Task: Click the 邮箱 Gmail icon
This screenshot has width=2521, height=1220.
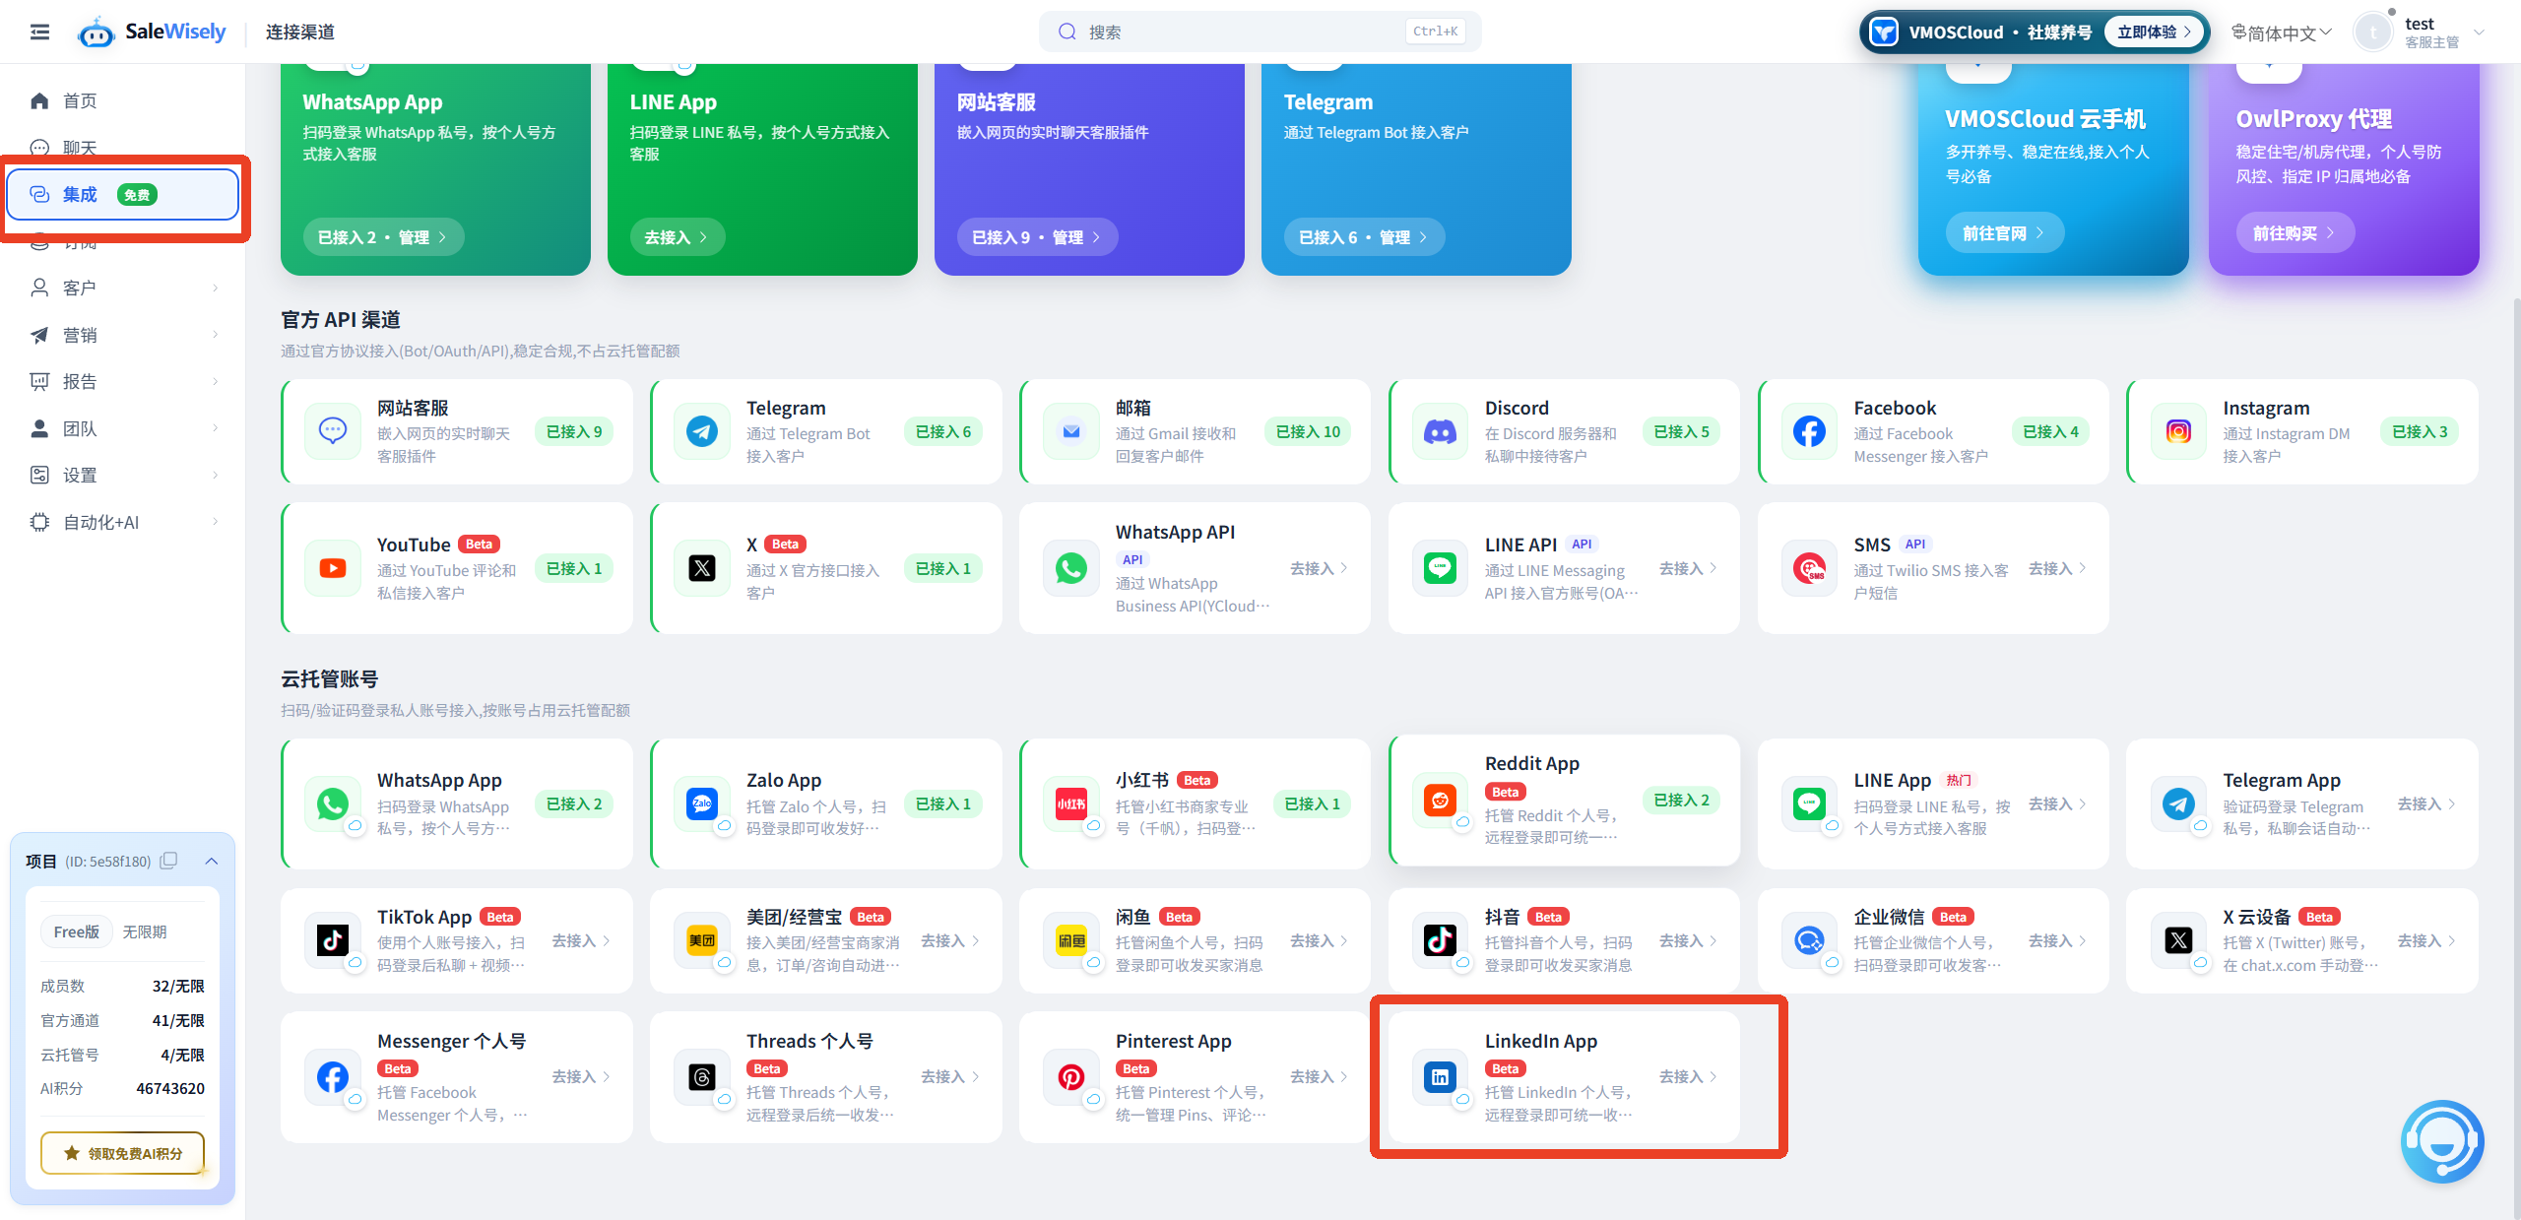Action: tap(1071, 431)
